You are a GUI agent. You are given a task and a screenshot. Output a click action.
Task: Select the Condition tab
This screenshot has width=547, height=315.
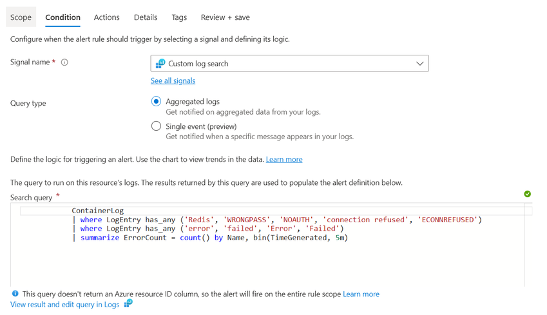click(x=62, y=17)
